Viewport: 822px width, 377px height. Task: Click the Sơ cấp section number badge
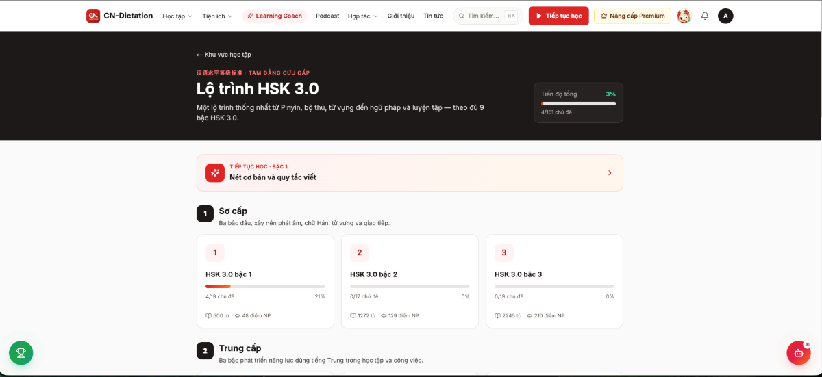[x=205, y=213]
